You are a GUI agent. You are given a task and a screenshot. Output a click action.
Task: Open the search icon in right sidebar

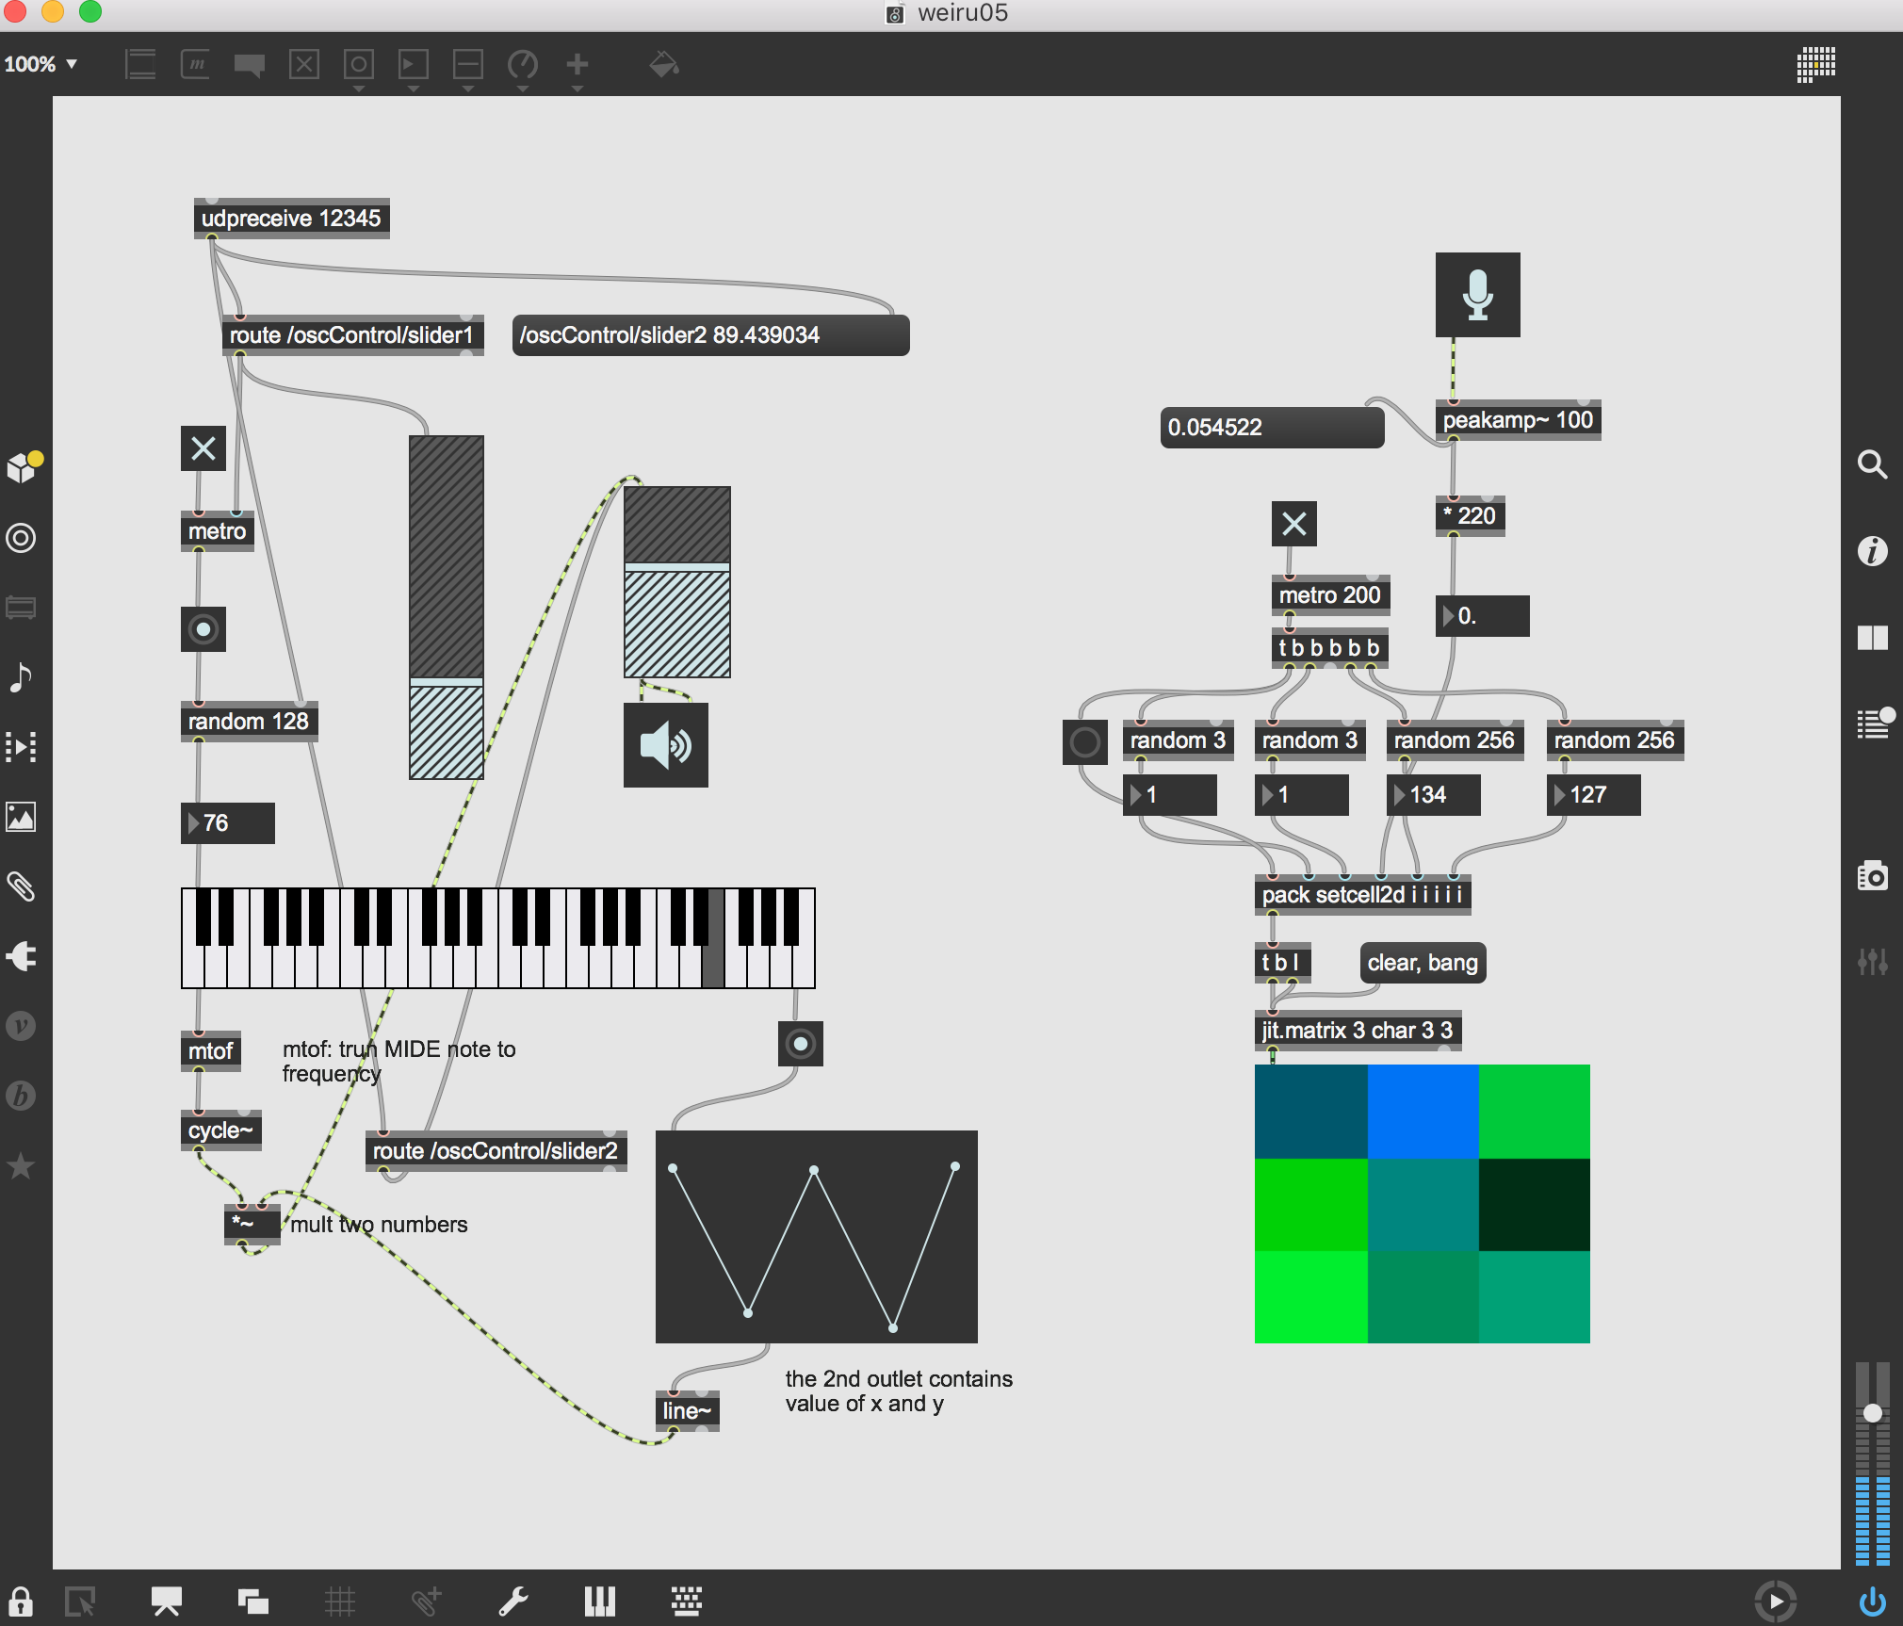click(1871, 464)
